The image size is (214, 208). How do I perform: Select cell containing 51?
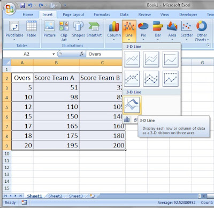point(56,87)
